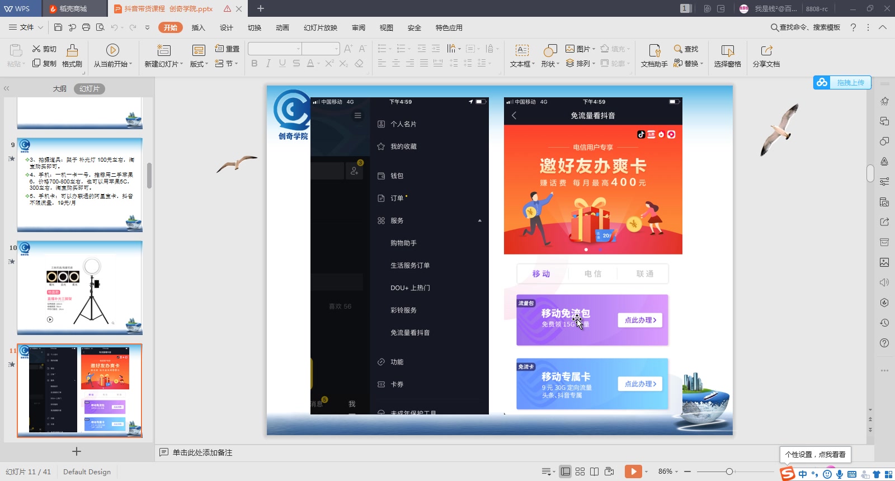Click the user account name 我是钱
Image resolution: width=895 pixels, height=481 pixels.
point(775,8)
